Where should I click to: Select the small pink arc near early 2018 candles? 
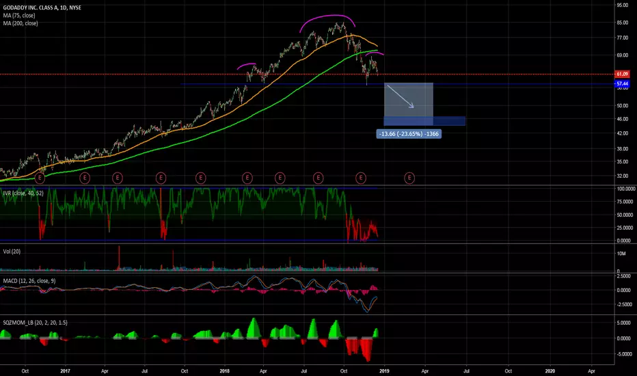click(x=247, y=65)
